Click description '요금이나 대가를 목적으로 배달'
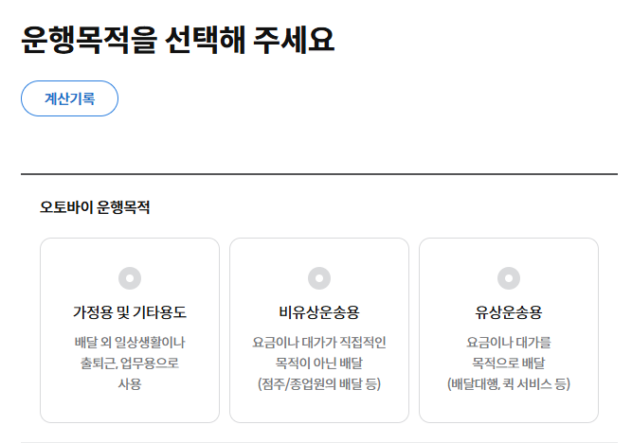 pyautogui.click(x=509, y=353)
